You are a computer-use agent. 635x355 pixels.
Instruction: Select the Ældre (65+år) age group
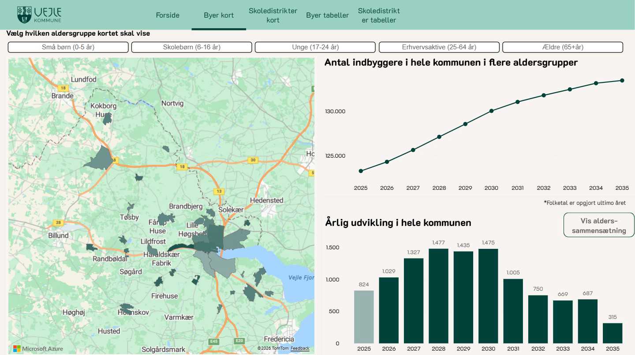pos(563,47)
